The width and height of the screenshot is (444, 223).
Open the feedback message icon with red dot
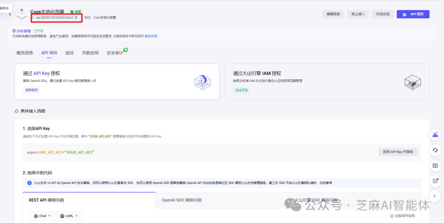[435, 181]
